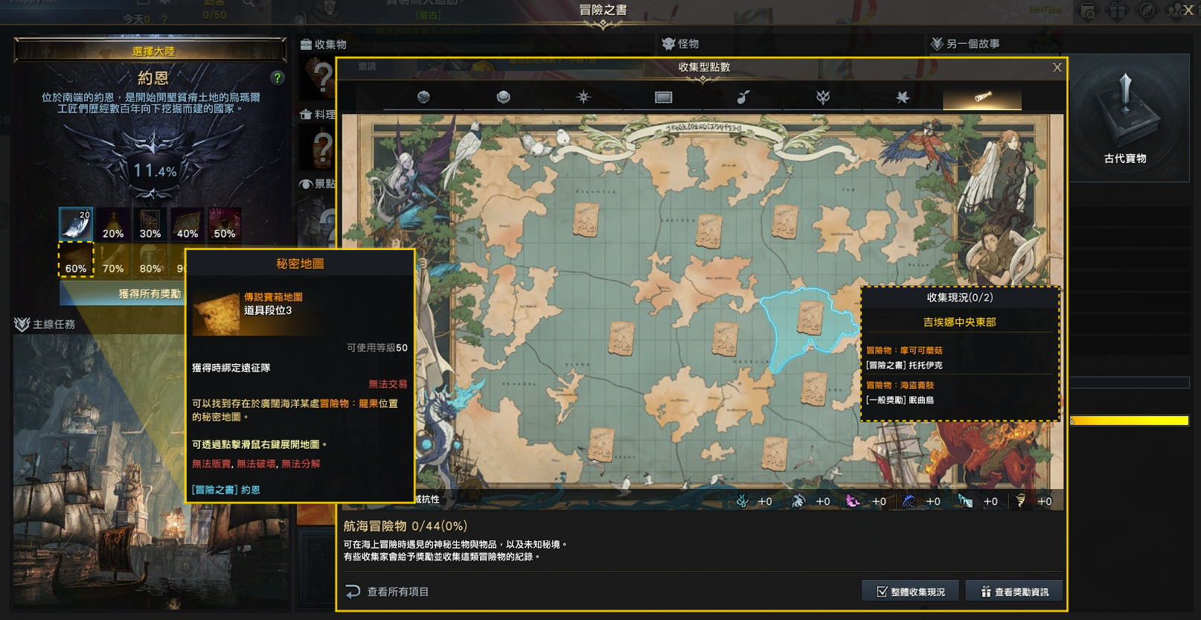The height and width of the screenshot is (620, 1201).
Task: Open the Island Heart collectible tab
Action: [423, 98]
